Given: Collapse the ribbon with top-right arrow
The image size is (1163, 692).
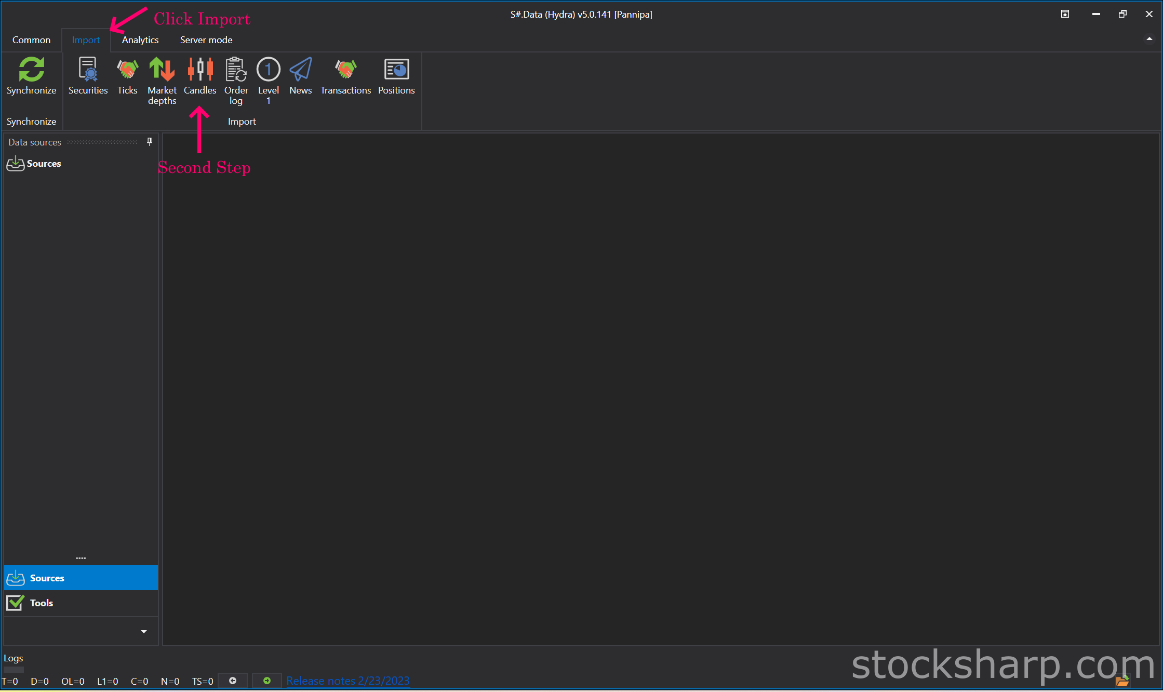Looking at the screenshot, I should (1149, 39).
